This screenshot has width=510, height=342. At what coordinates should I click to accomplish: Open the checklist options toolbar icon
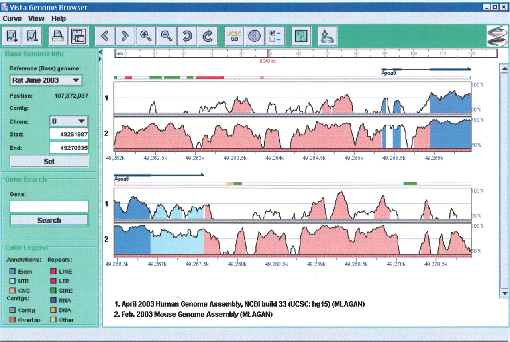coord(275,36)
